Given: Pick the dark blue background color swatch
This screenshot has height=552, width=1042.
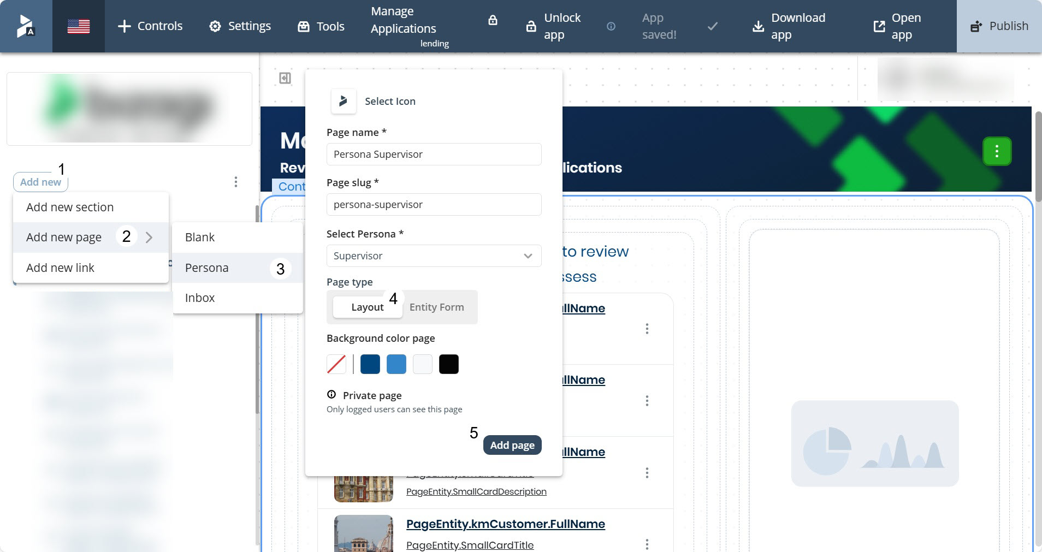Looking at the screenshot, I should tap(370, 364).
